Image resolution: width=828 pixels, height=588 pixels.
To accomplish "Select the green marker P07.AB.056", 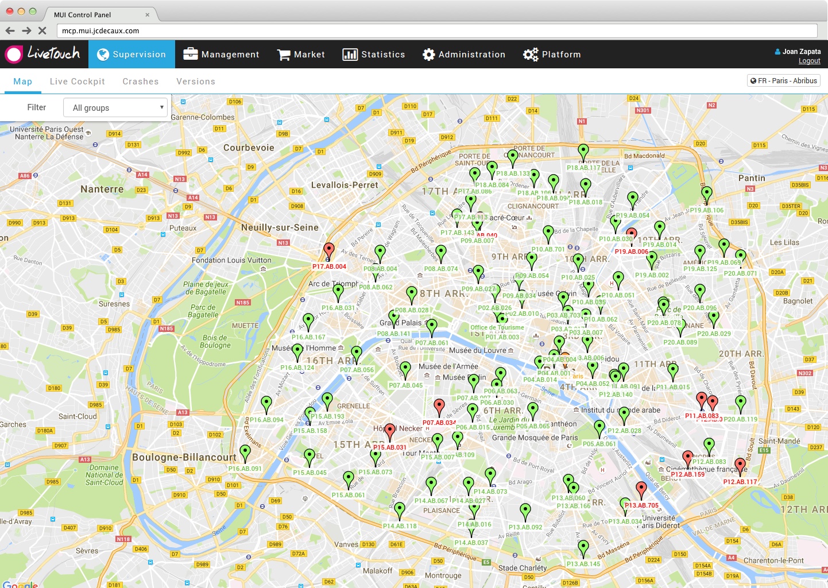I will pos(357,355).
